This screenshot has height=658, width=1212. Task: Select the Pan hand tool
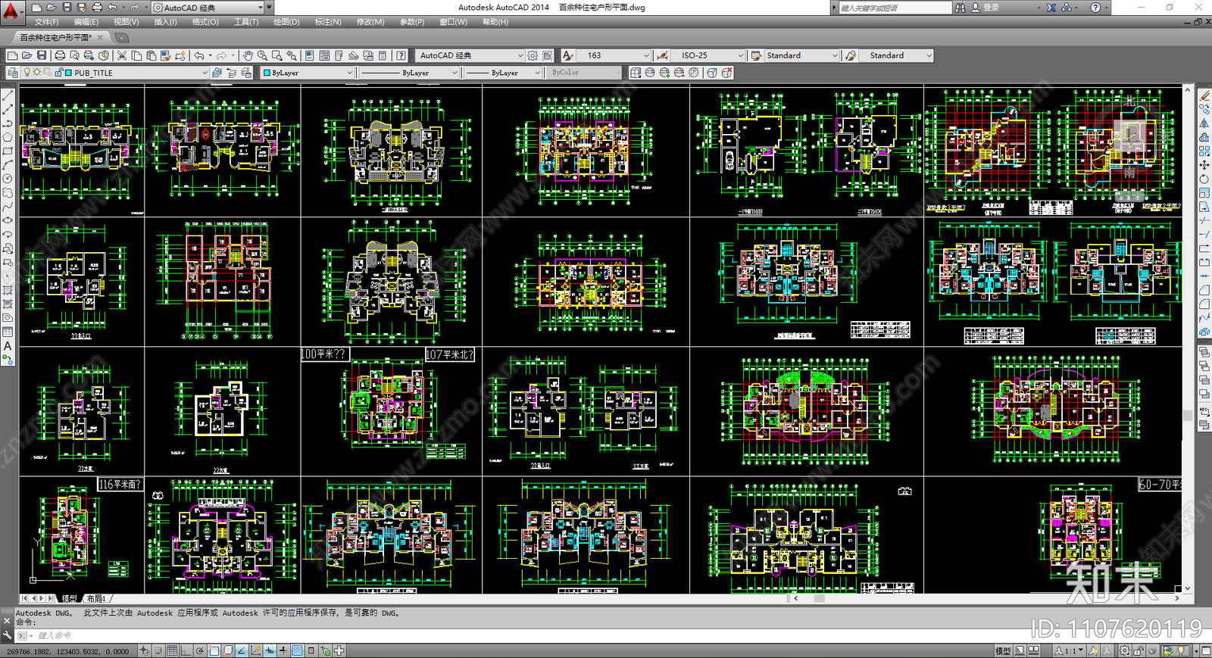248,55
